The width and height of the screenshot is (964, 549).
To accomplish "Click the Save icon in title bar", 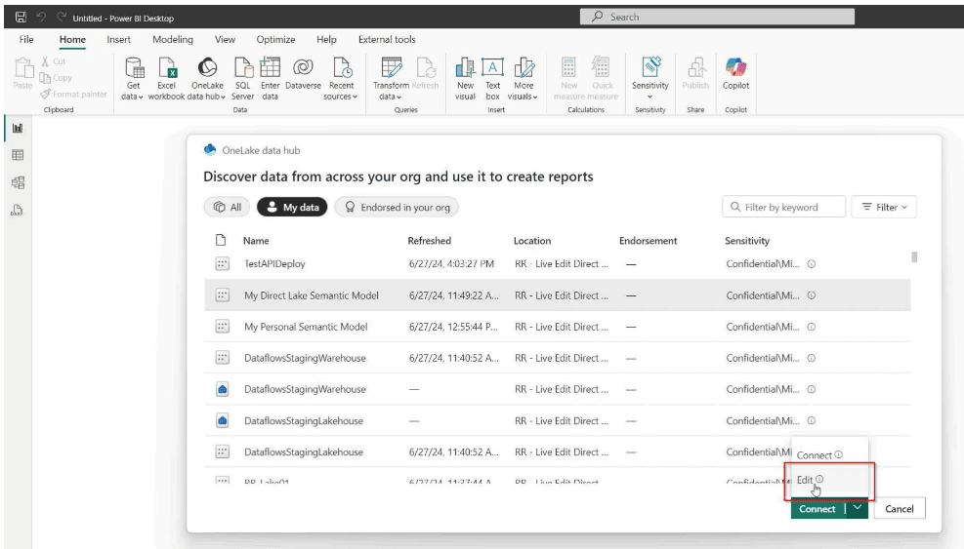I will tap(20, 17).
